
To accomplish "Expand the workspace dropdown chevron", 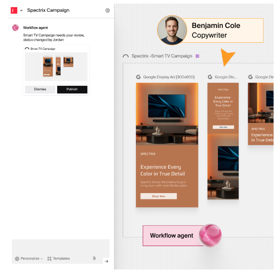I will tap(21, 10).
